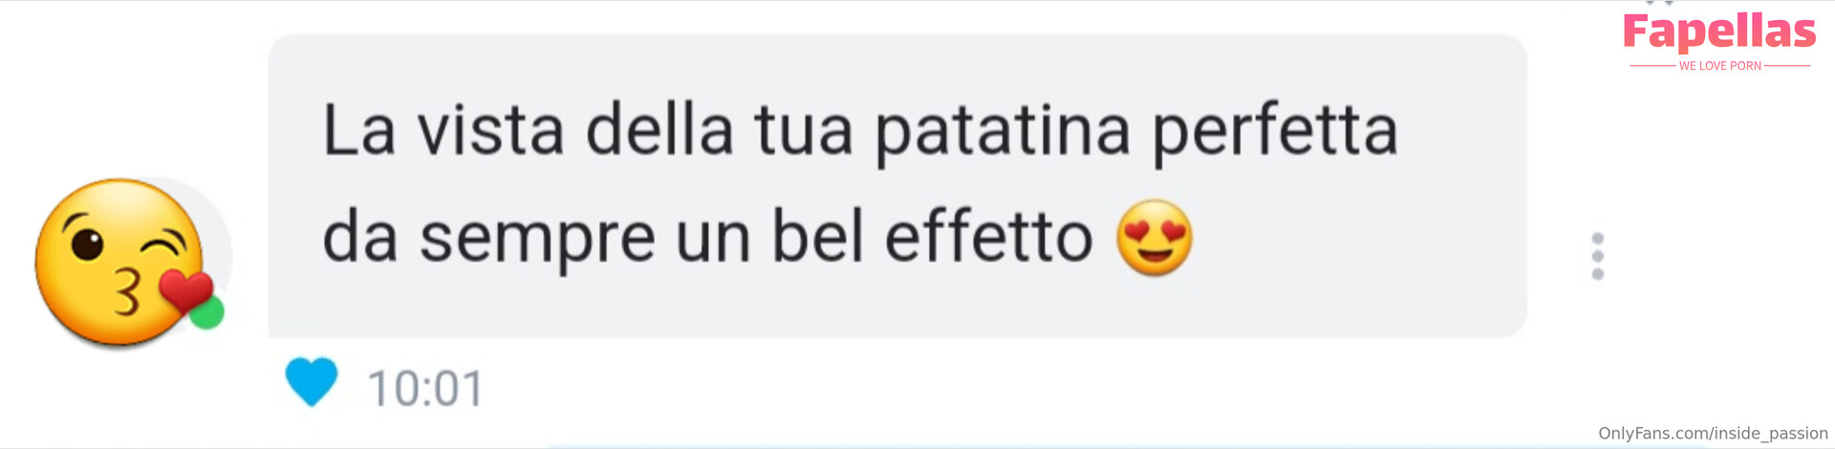This screenshot has height=449, width=1835.
Task: Click the word 'perfetta' in the message
Action: pyautogui.click(x=1276, y=133)
